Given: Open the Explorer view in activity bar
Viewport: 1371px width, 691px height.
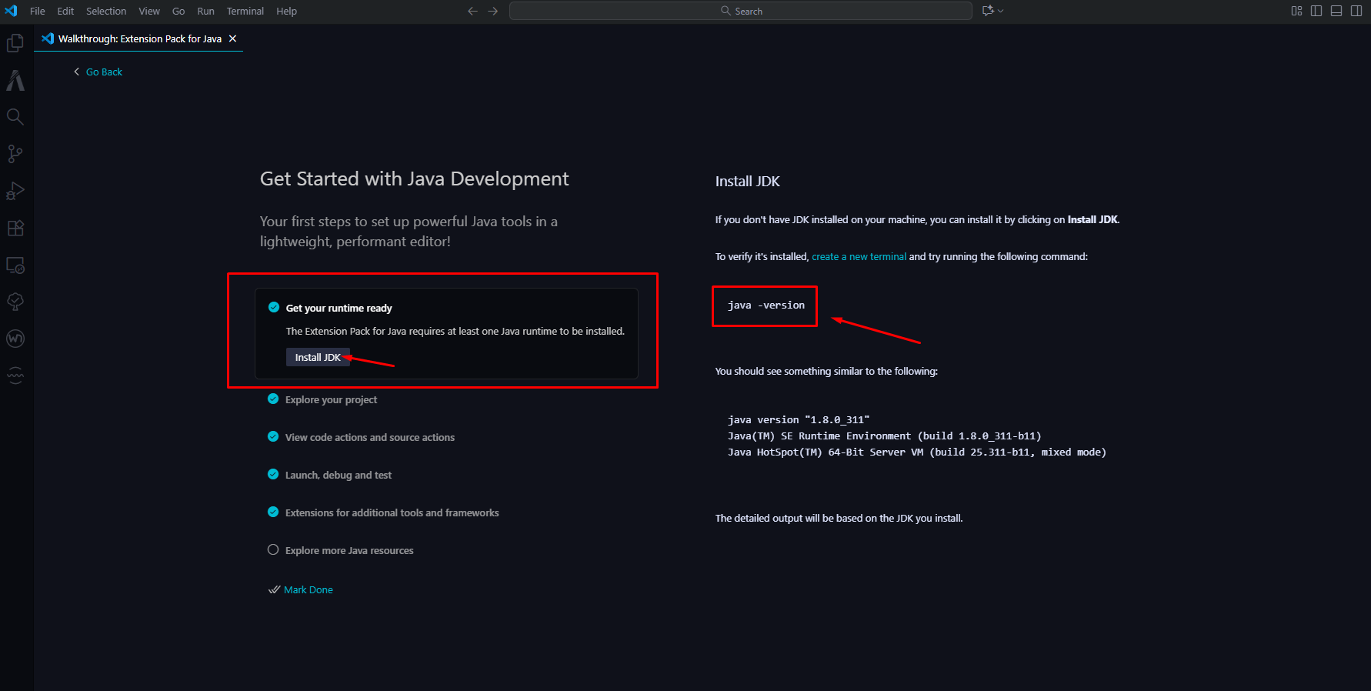Looking at the screenshot, I should coord(15,43).
